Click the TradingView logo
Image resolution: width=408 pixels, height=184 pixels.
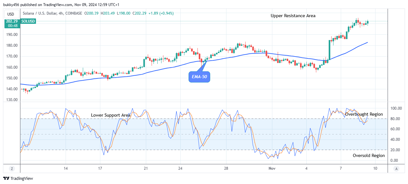[x=18, y=179]
